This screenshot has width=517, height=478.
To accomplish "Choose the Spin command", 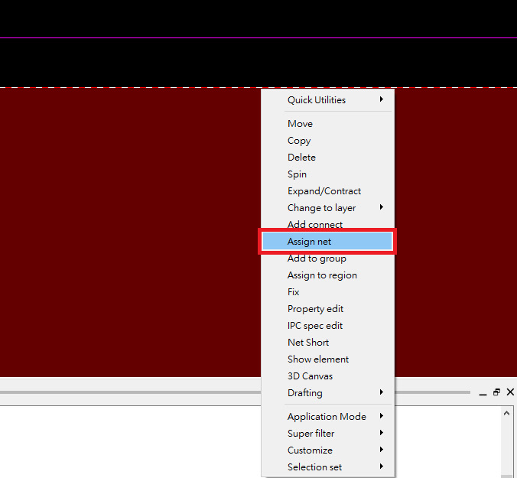I will (327, 174).
